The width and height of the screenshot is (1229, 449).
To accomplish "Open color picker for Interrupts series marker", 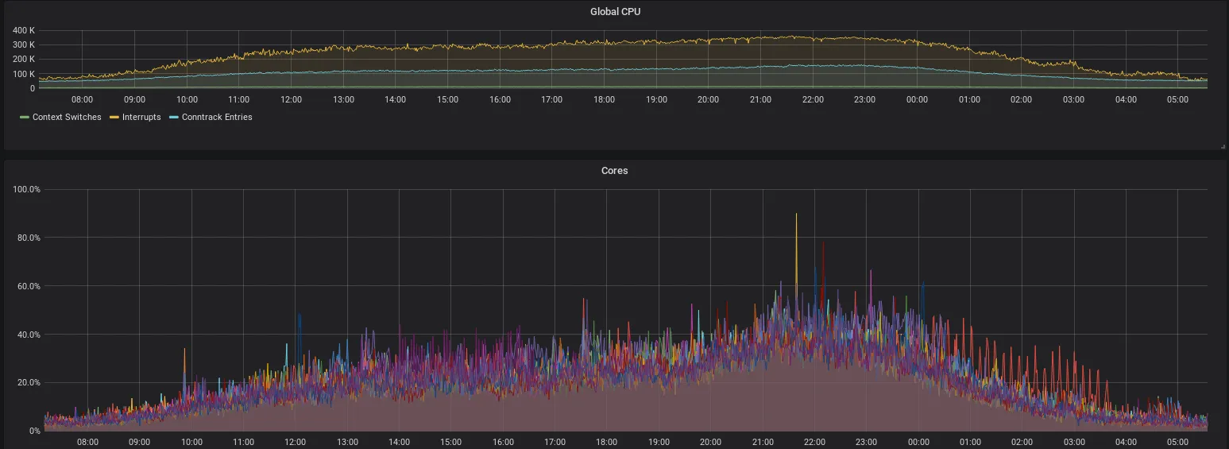I will [114, 118].
